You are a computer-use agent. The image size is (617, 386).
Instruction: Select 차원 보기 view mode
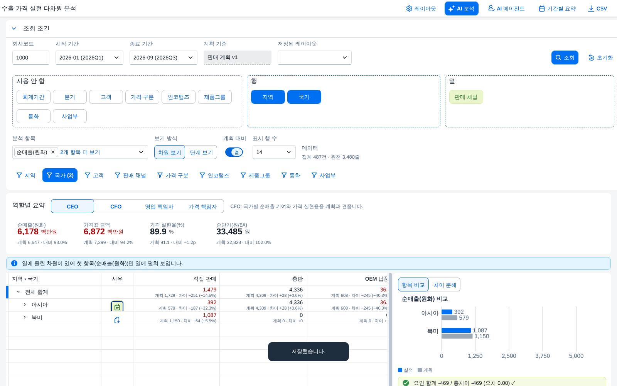click(x=170, y=152)
